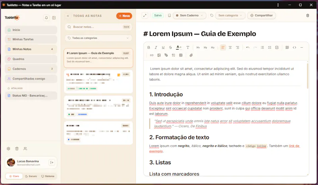318x185 pixels.
Task: Click the editor vertical scrollbar
Action: coord(308,76)
